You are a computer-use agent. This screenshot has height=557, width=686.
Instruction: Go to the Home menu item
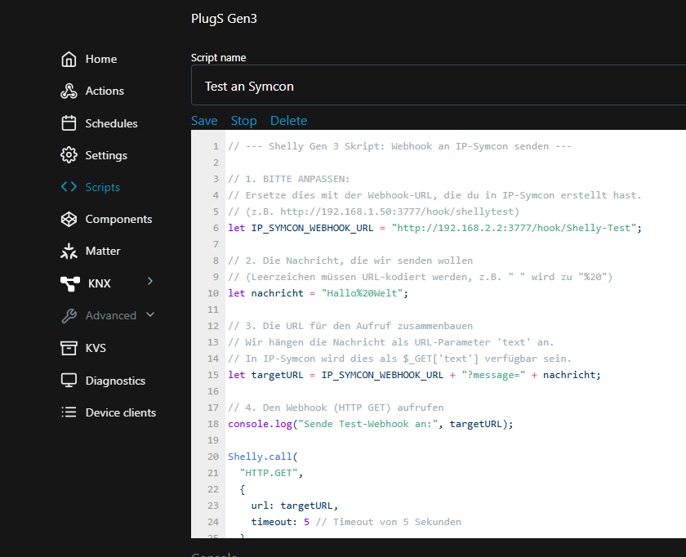100,59
